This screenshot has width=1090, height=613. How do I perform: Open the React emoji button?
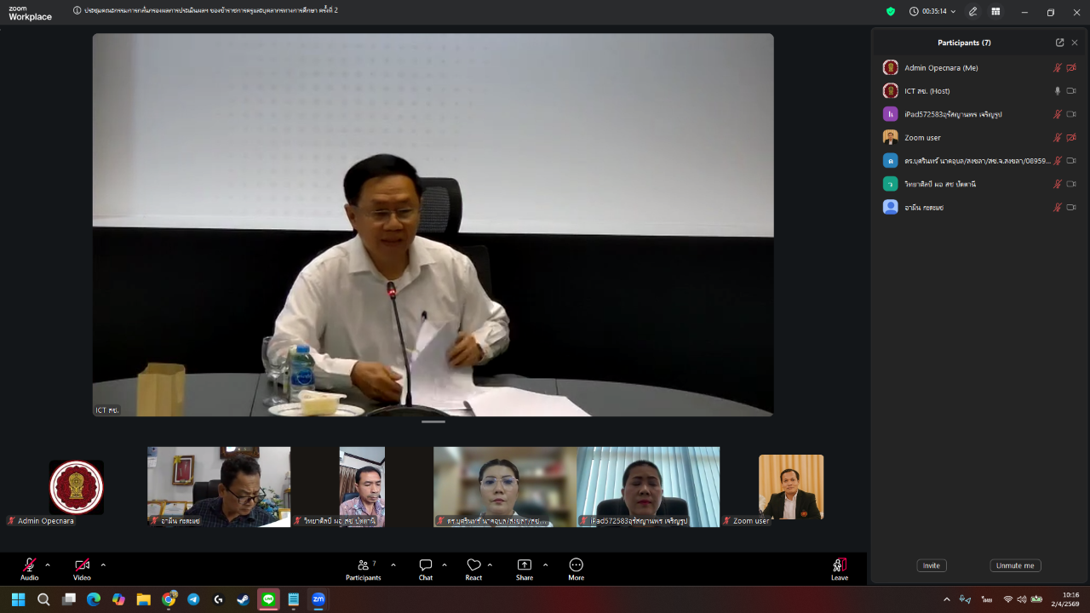tap(473, 569)
